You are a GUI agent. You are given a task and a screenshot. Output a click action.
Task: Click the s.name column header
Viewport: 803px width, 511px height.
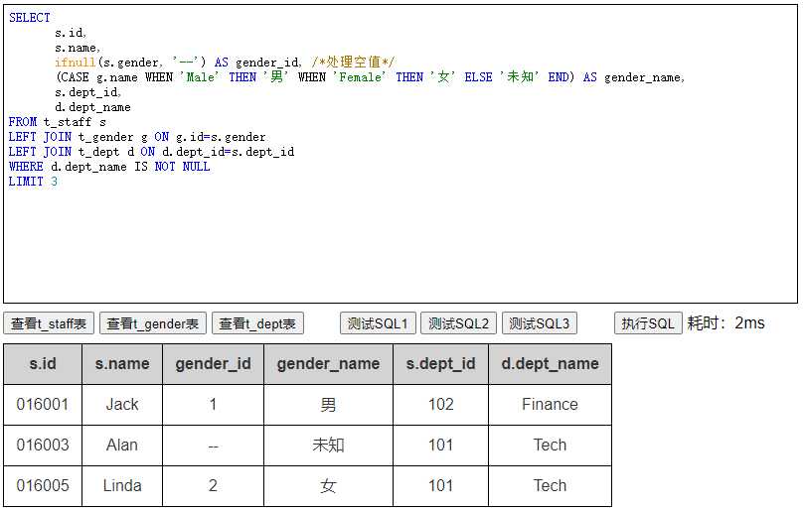122,364
